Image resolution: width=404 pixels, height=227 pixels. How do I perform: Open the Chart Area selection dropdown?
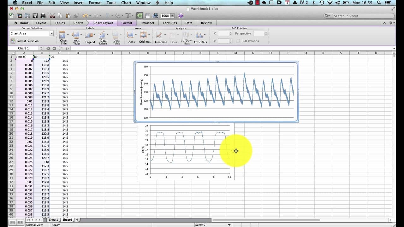pyautogui.click(x=51, y=33)
